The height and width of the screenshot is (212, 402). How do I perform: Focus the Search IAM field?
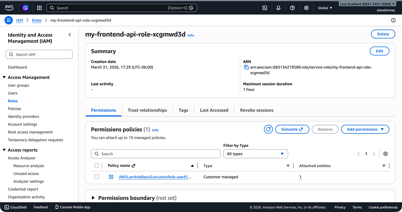pos(39,54)
